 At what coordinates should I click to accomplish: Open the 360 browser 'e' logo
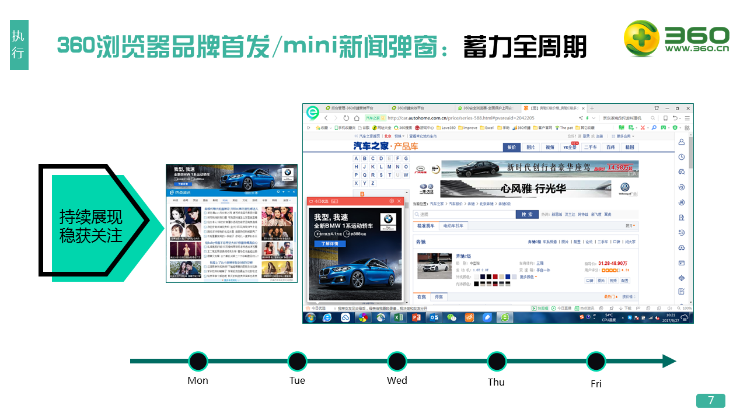(313, 113)
